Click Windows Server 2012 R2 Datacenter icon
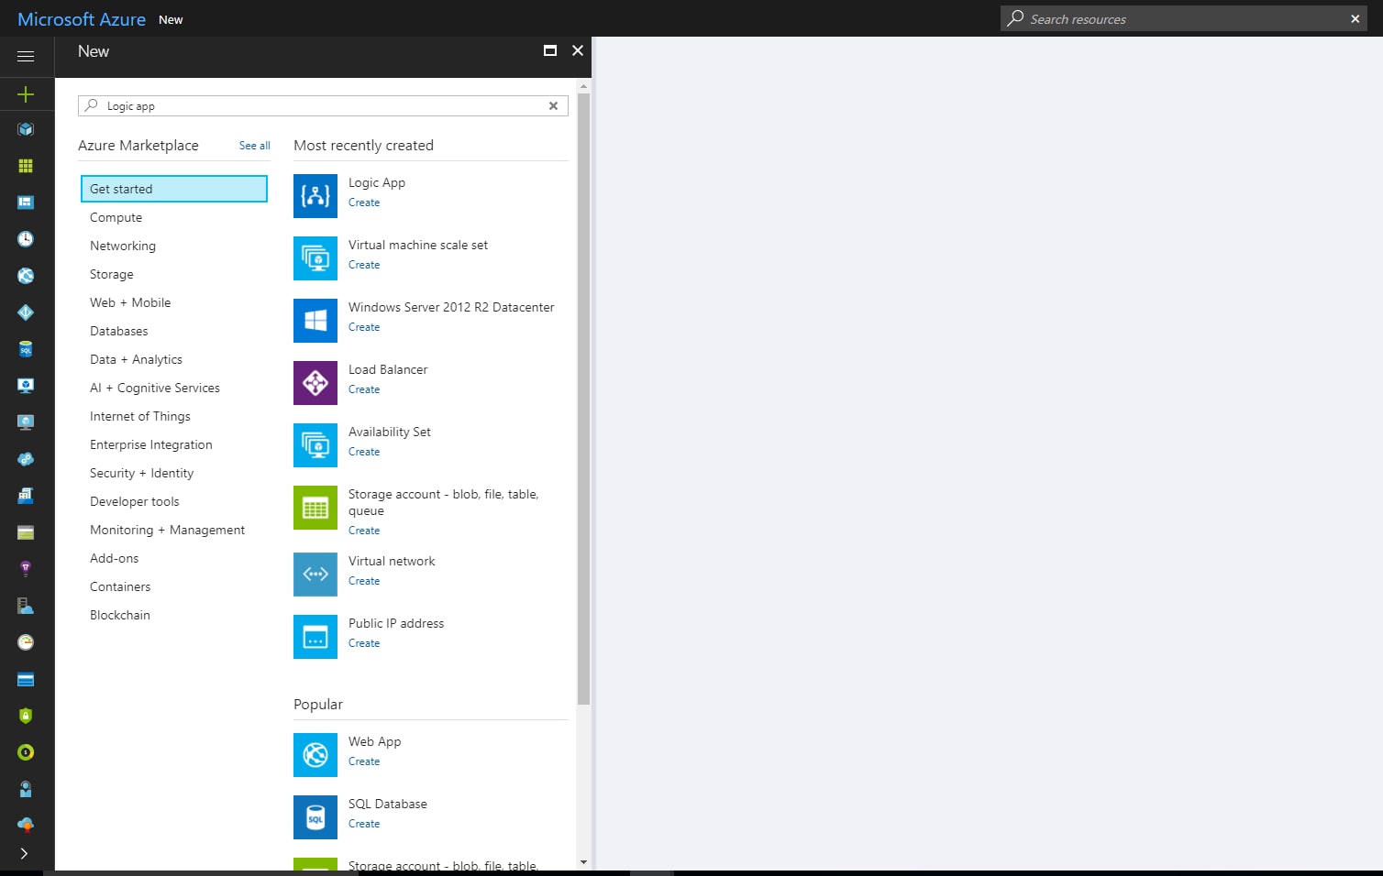Viewport: 1383px width, 876px height. coord(315,321)
